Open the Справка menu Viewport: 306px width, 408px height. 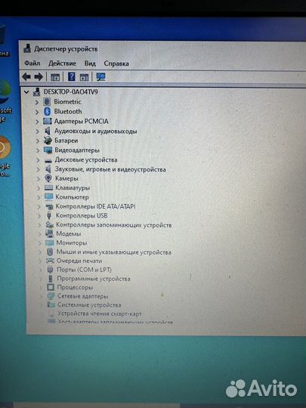(x=116, y=63)
